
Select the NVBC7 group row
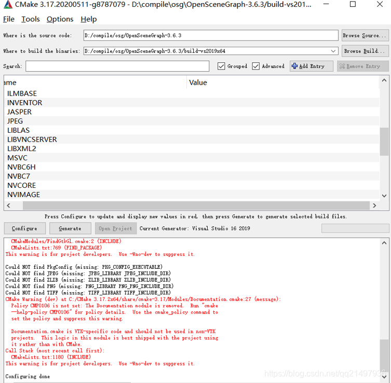[x=192, y=176]
